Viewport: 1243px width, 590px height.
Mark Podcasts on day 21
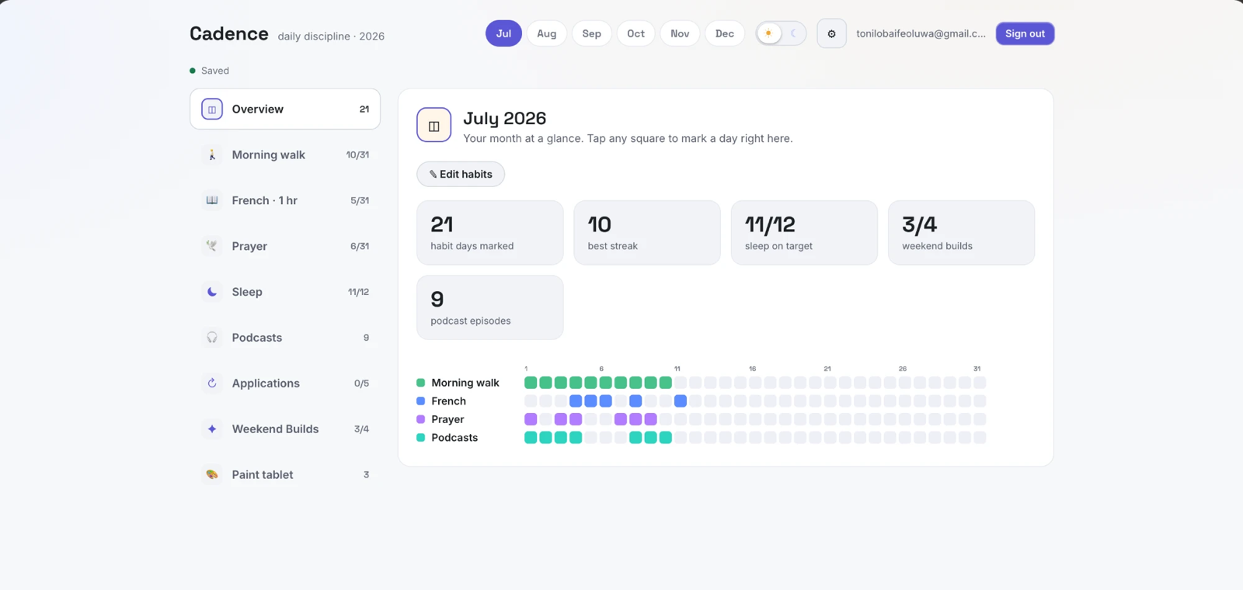(830, 438)
